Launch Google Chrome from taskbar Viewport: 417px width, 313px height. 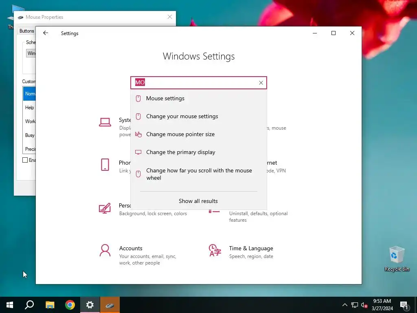coord(70,305)
